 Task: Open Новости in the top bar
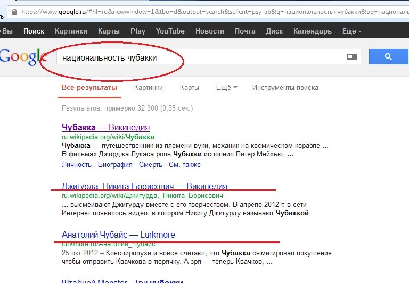(209, 31)
